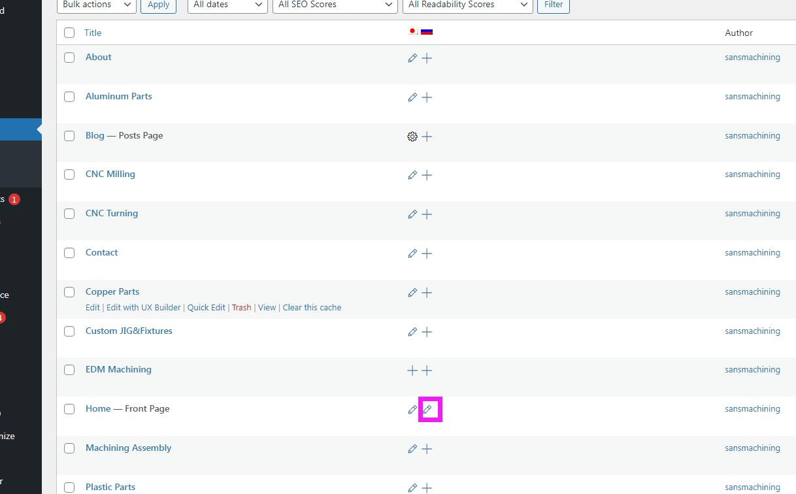
Task: Apply the selected bulk action
Action: coord(158,5)
